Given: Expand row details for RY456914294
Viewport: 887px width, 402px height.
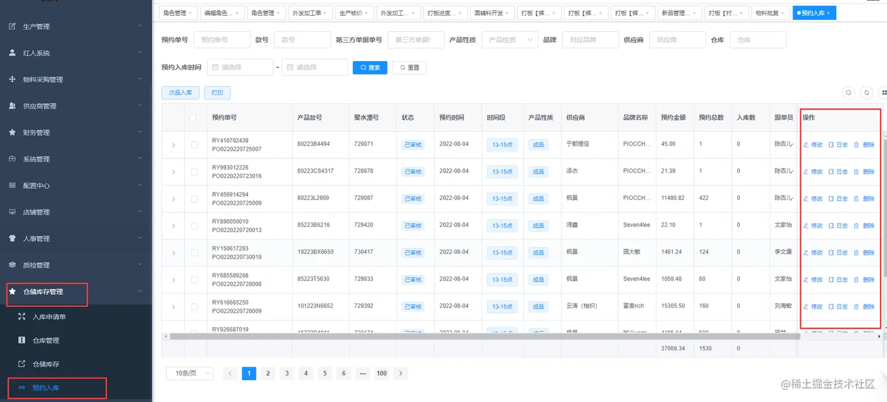Looking at the screenshot, I should point(173,199).
